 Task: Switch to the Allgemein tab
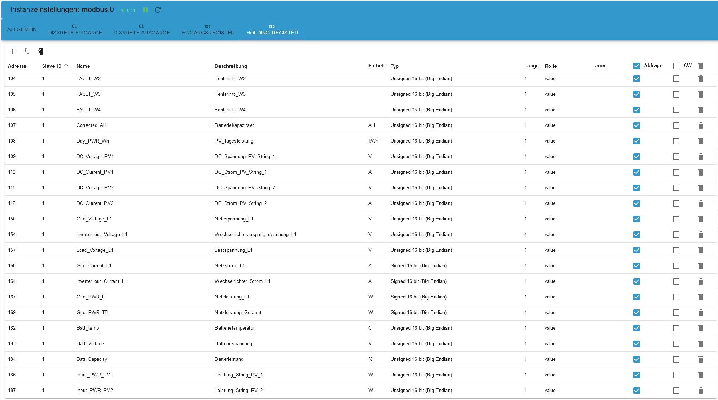coord(22,29)
